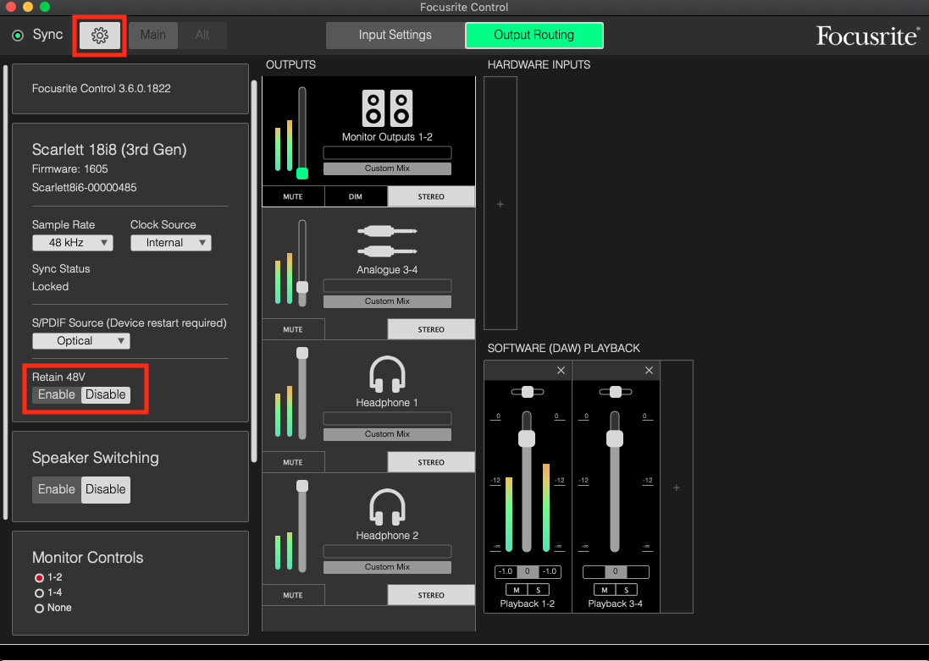The height and width of the screenshot is (661, 929).
Task: Mute Headphone 2 output
Action: click(293, 595)
